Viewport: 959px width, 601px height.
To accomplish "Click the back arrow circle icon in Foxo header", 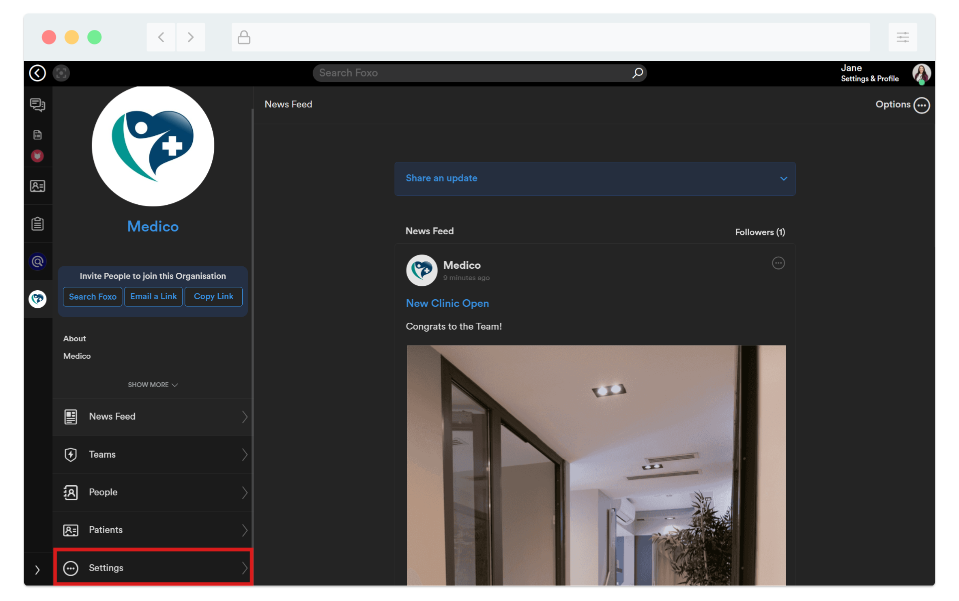I will [37, 73].
